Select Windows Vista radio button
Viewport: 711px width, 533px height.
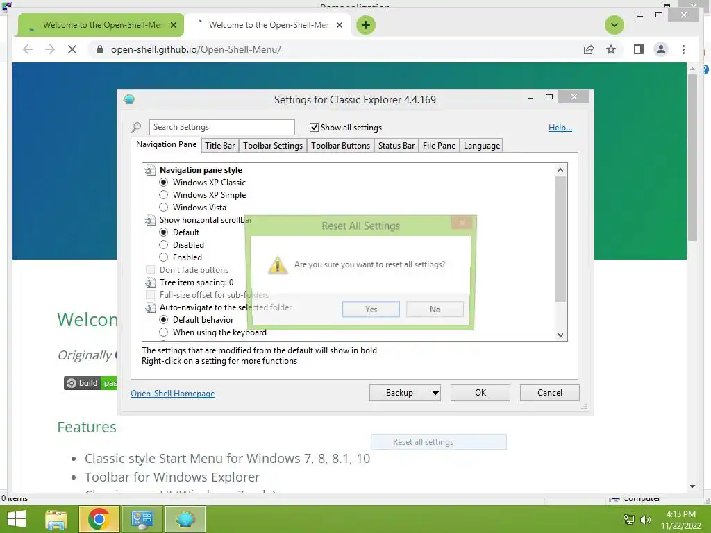click(163, 207)
